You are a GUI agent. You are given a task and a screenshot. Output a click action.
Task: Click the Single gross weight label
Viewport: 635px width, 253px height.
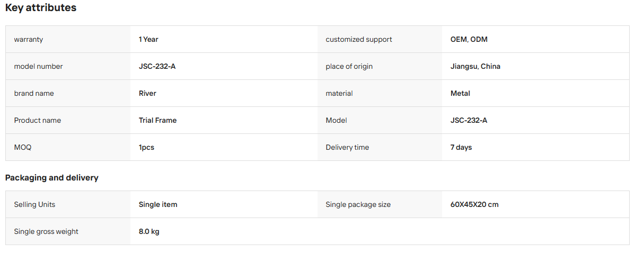pos(46,232)
